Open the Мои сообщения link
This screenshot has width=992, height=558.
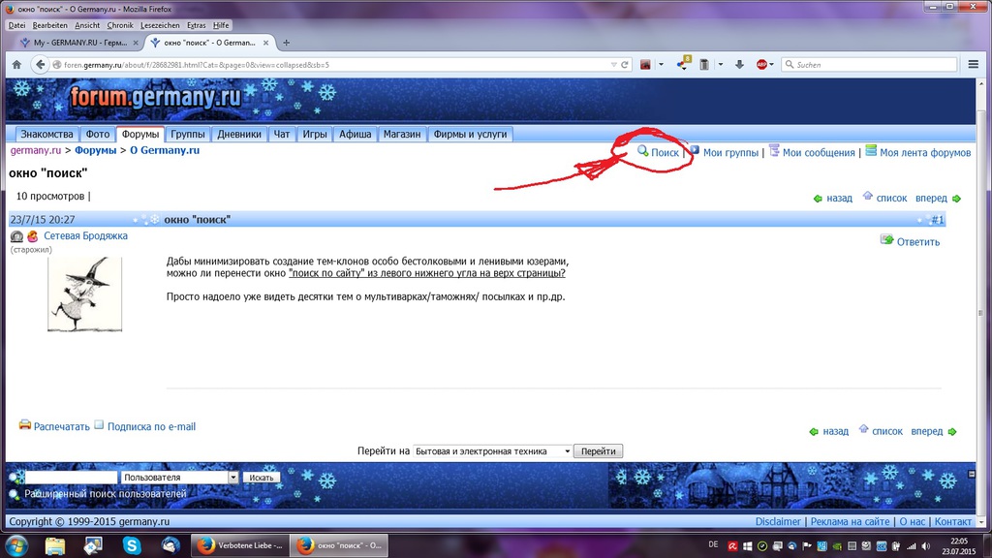coord(819,152)
